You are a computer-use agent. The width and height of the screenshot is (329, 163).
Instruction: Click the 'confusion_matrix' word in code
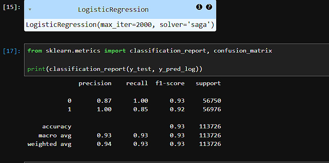243,51
